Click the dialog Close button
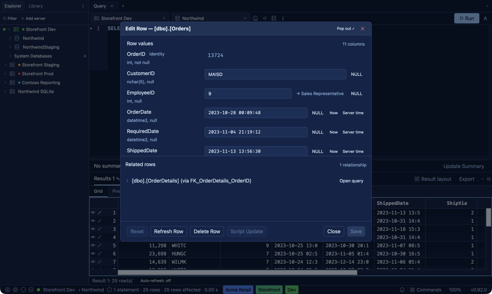This screenshot has height=294, width=492. pos(334,232)
